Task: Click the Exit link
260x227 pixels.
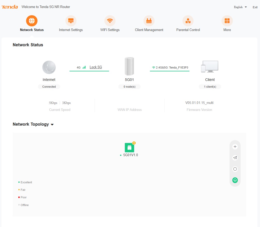Action: (255, 7)
